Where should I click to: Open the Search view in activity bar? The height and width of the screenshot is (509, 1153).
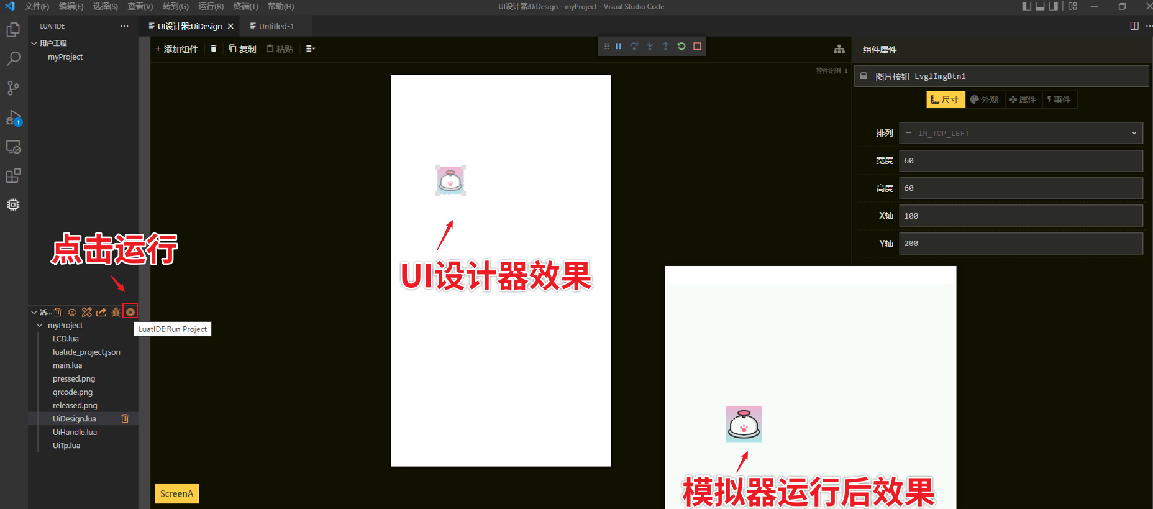[x=13, y=59]
